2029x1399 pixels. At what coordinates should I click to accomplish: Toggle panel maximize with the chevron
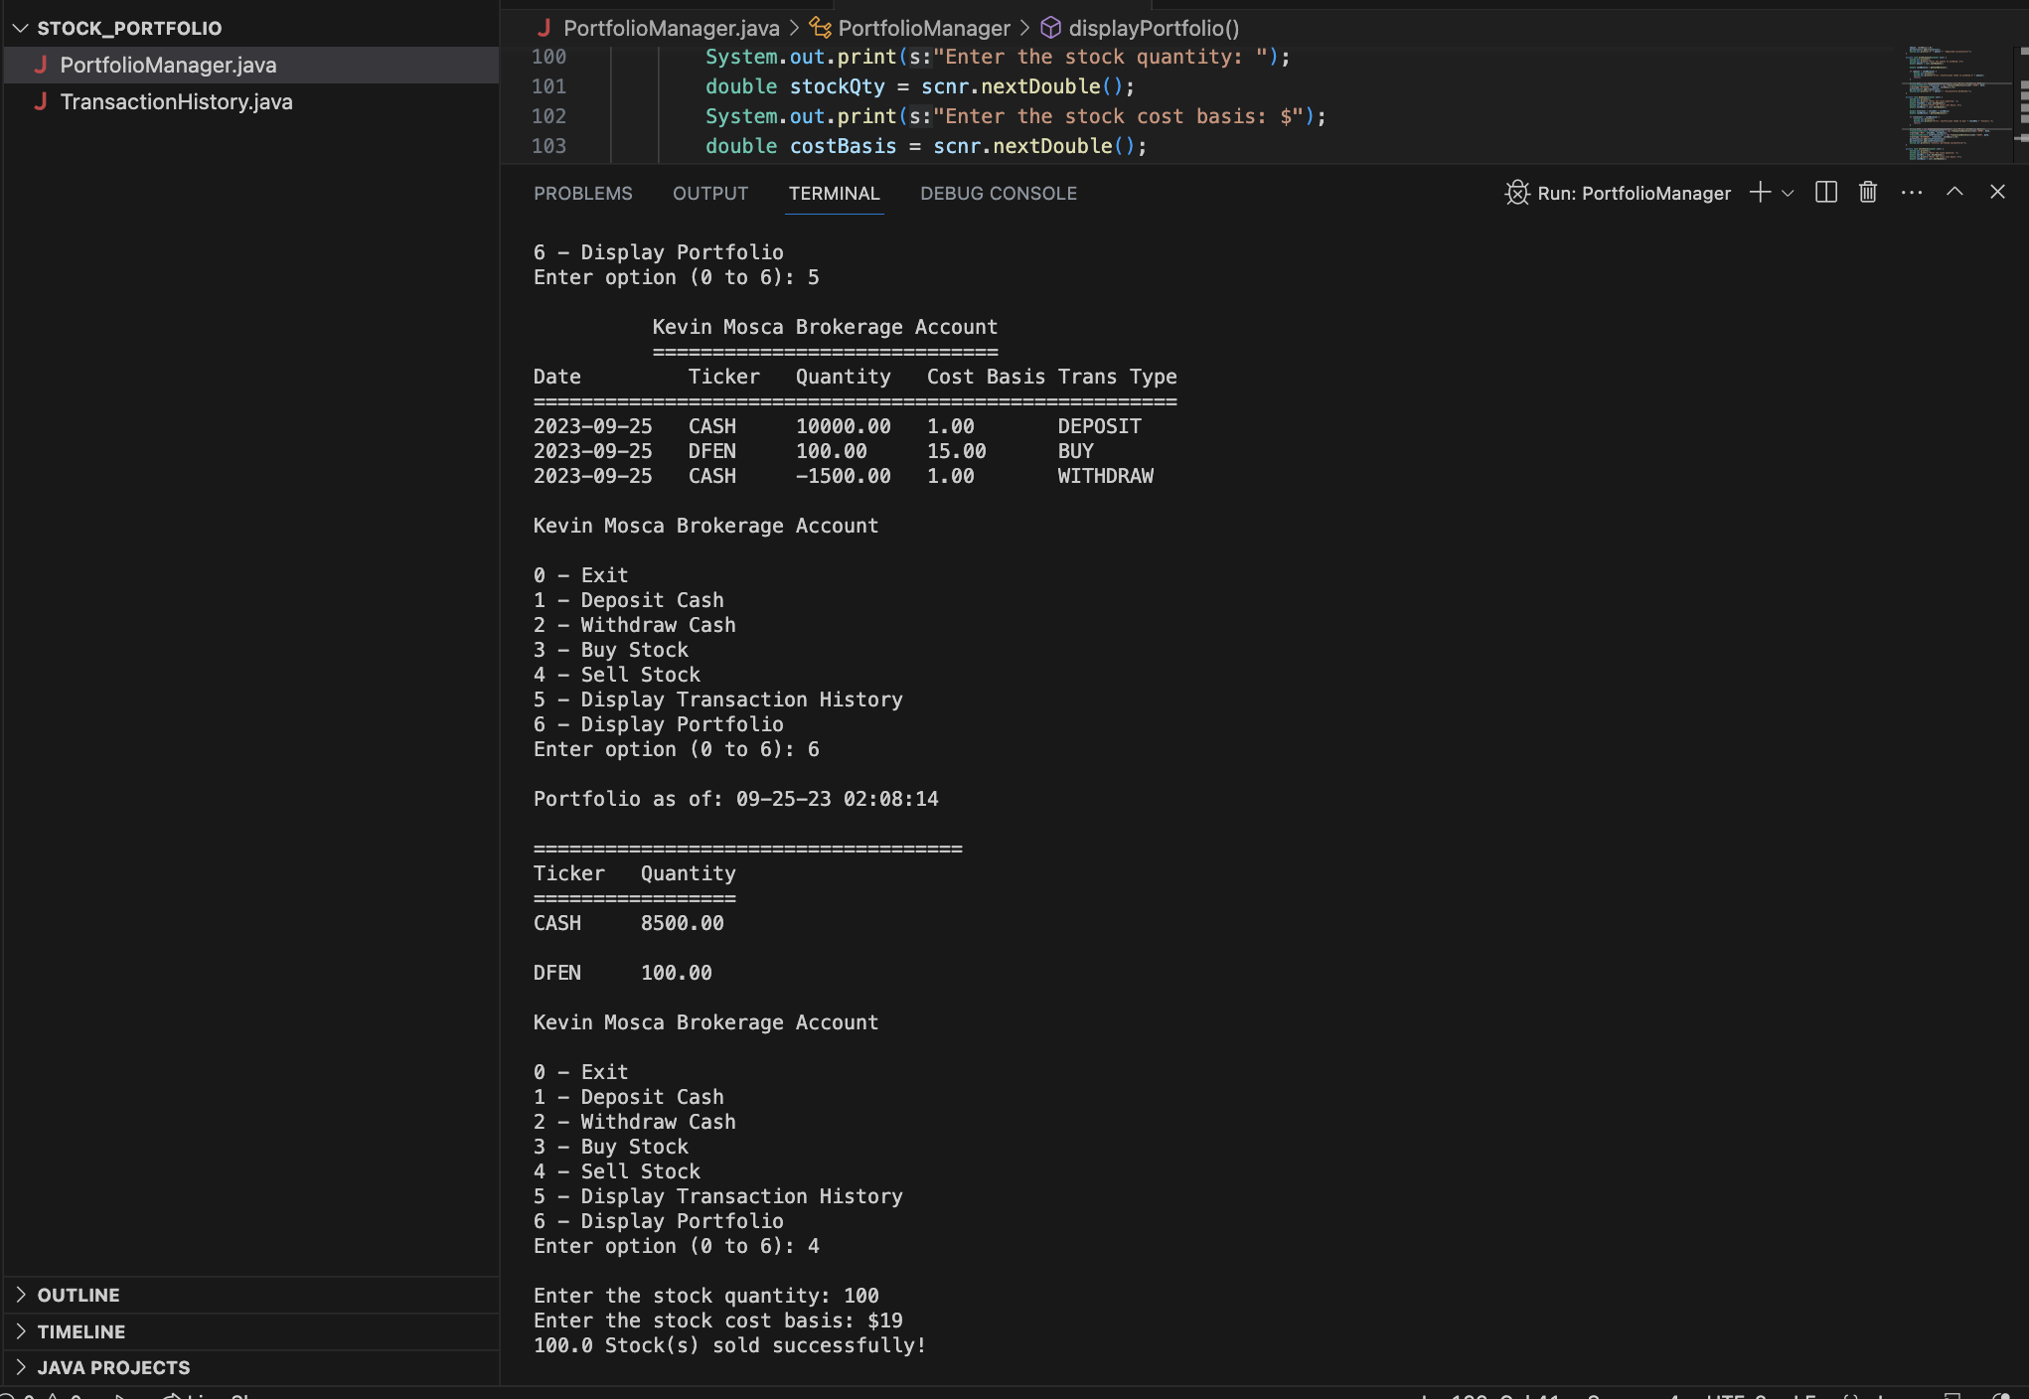tap(1954, 192)
